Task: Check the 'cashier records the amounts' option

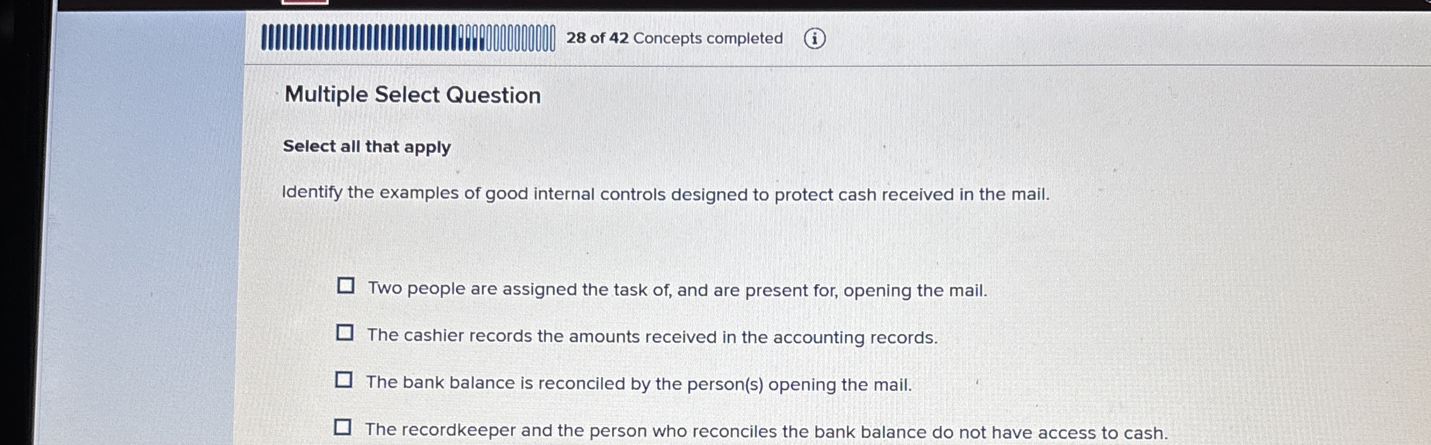Action: point(346,332)
